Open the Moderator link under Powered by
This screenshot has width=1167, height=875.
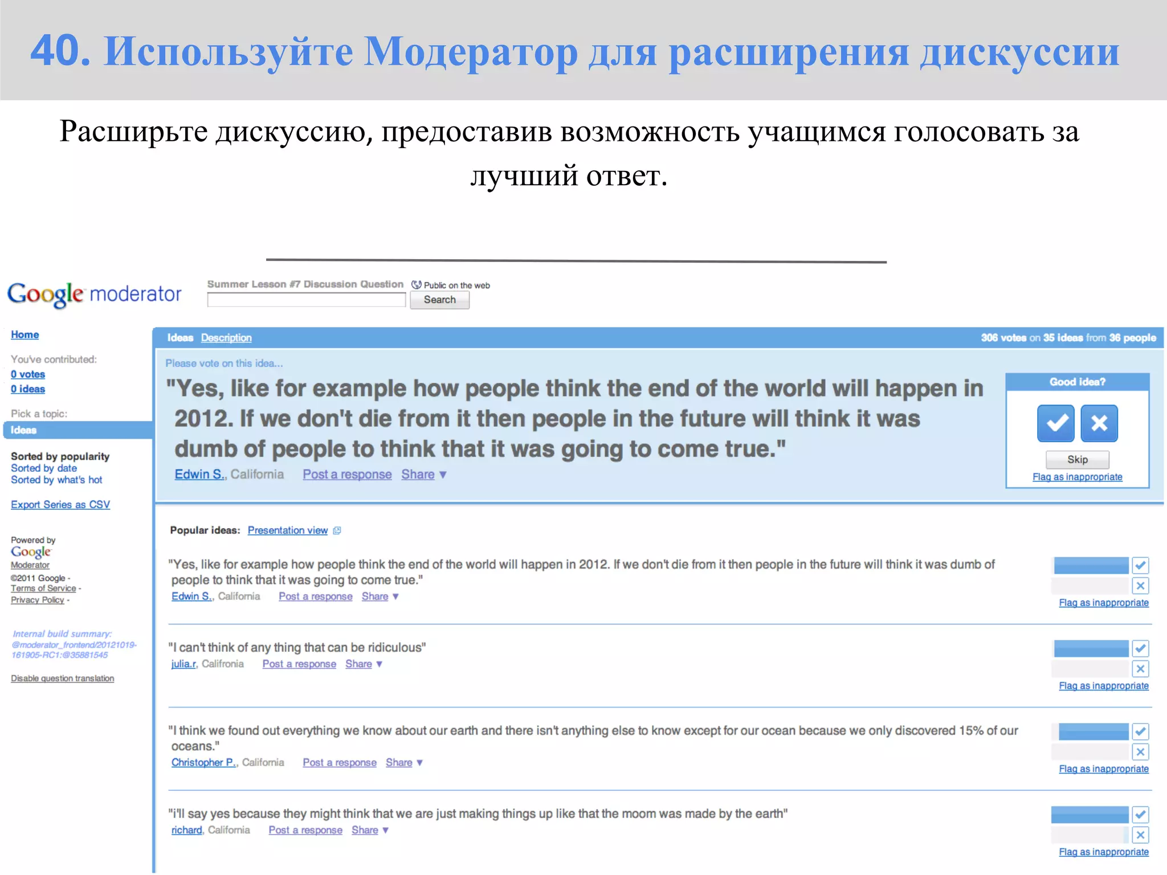tap(30, 565)
